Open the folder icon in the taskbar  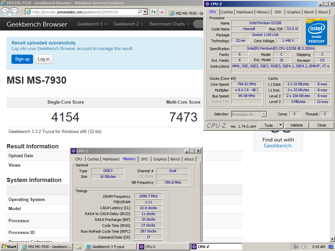coord(79,247)
